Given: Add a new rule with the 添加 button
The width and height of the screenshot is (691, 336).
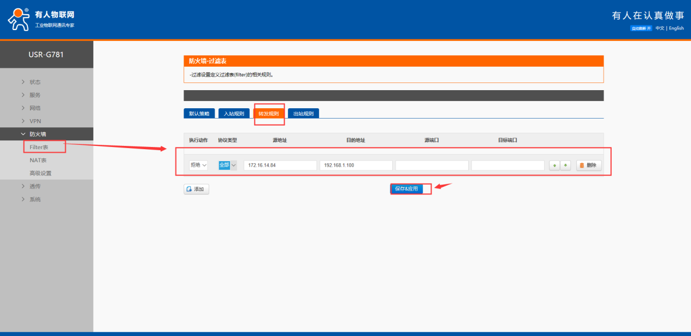Looking at the screenshot, I should click(196, 189).
